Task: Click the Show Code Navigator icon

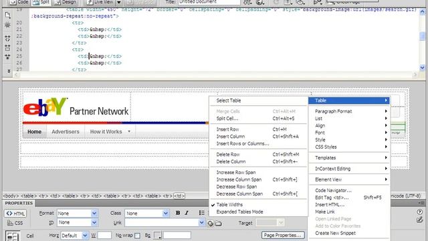Action: click(x=7, y=25)
